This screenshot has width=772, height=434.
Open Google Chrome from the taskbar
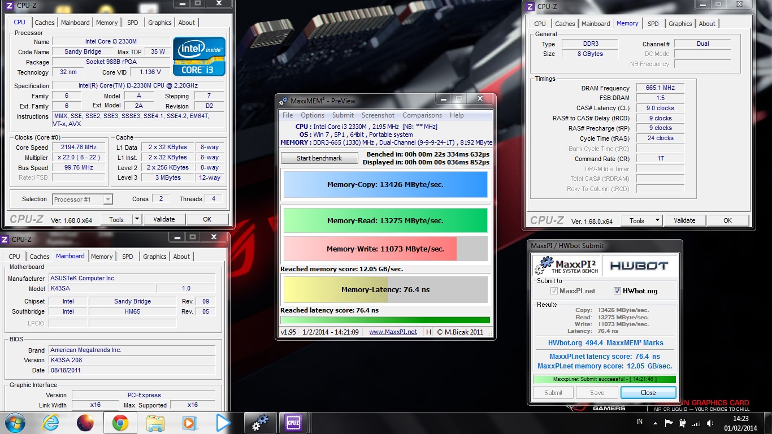point(120,423)
